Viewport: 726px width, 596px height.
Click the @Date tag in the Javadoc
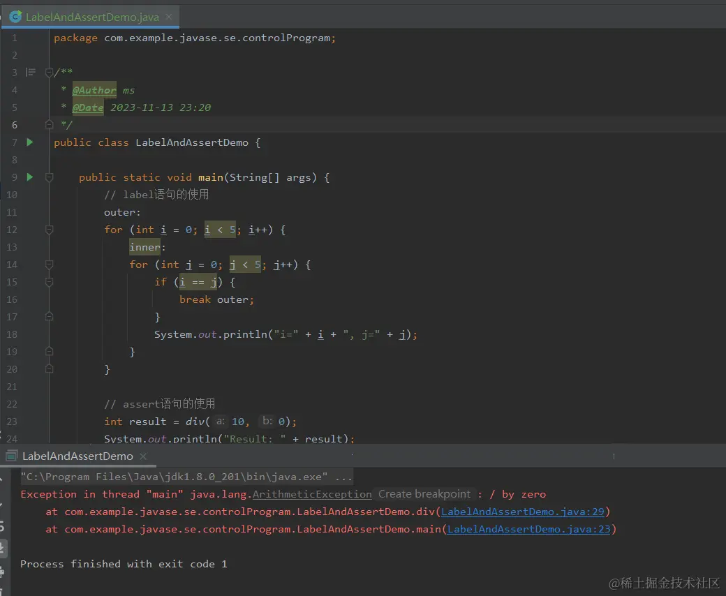[x=88, y=107]
